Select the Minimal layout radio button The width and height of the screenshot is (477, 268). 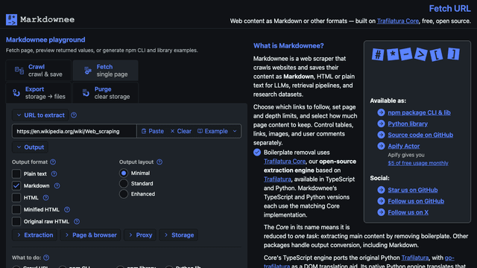[x=124, y=173]
